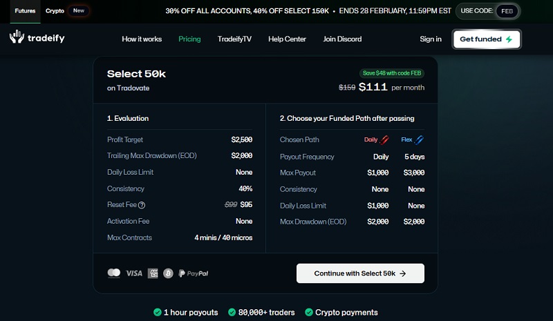This screenshot has height=321, width=553.
Task: Click the 30% OFF ALL ACCOUNTS promo banner text
Action: tap(247, 11)
